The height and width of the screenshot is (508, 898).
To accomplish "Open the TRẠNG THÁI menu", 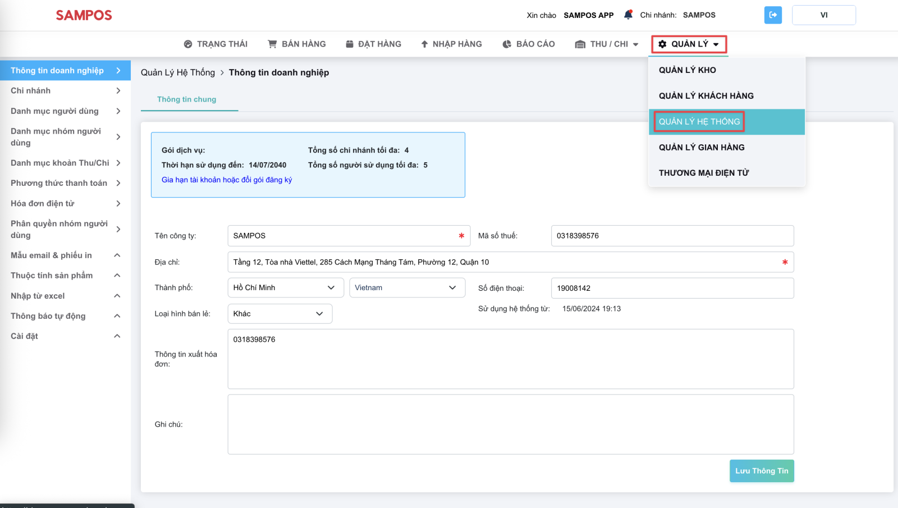I will point(216,44).
